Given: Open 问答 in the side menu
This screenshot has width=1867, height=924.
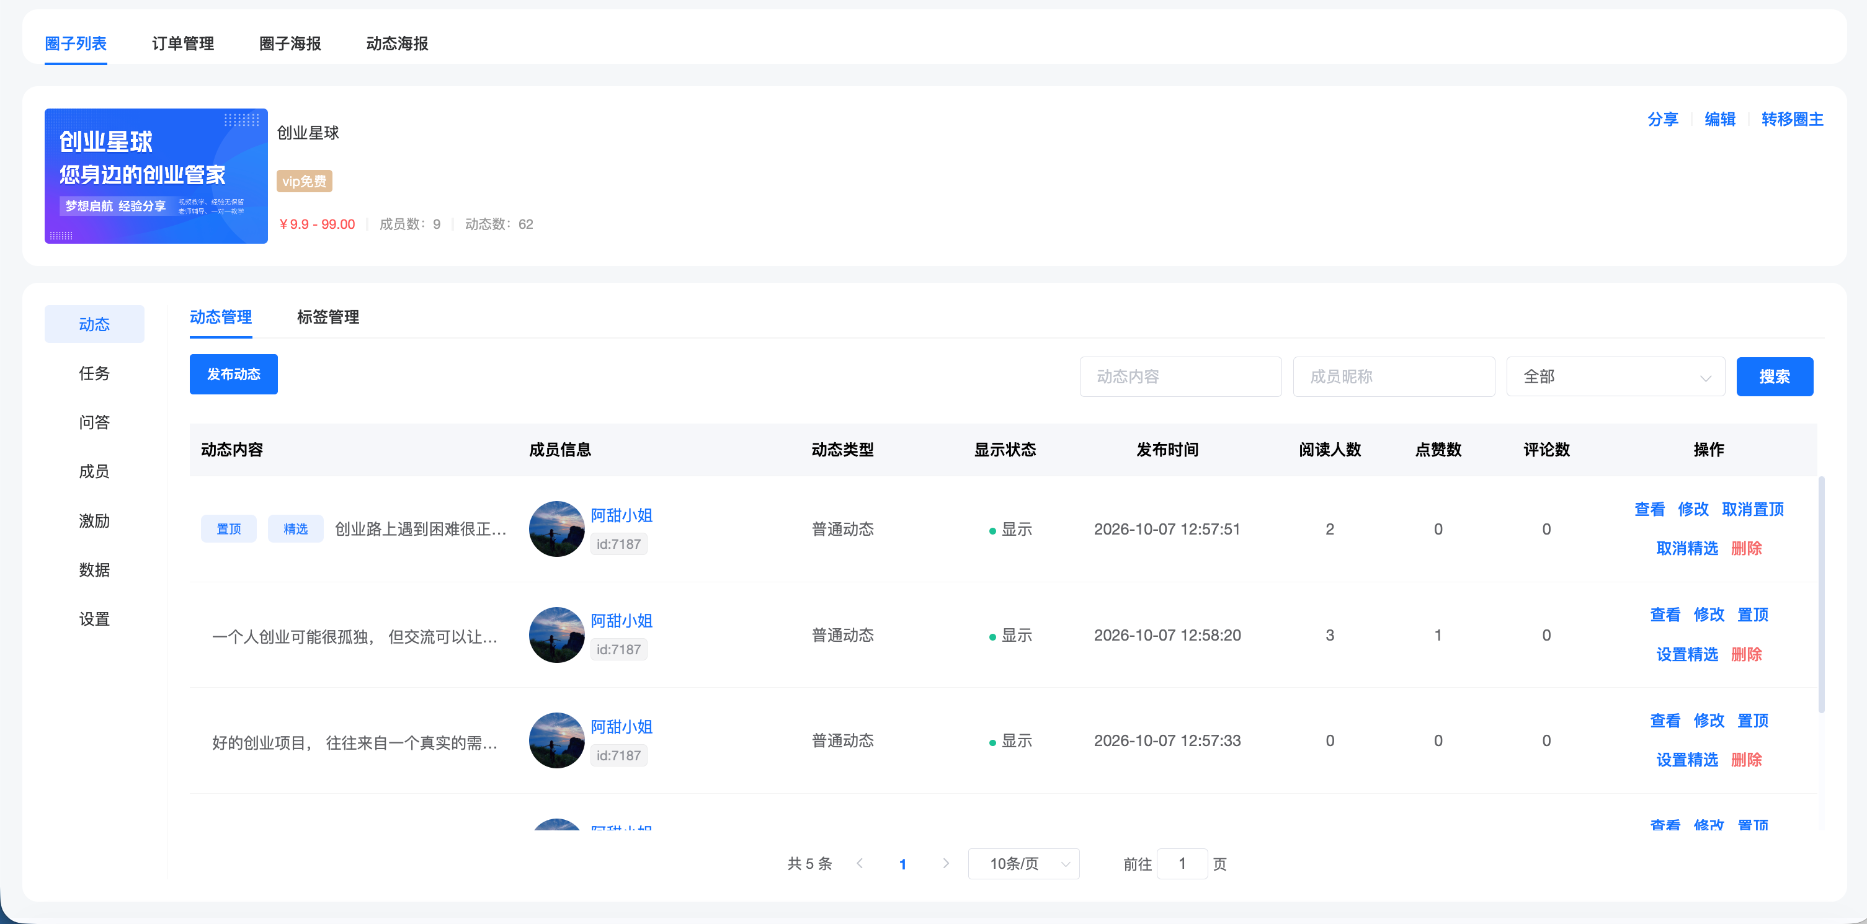Looking at the screenshot, I should (x=94, y=422).
